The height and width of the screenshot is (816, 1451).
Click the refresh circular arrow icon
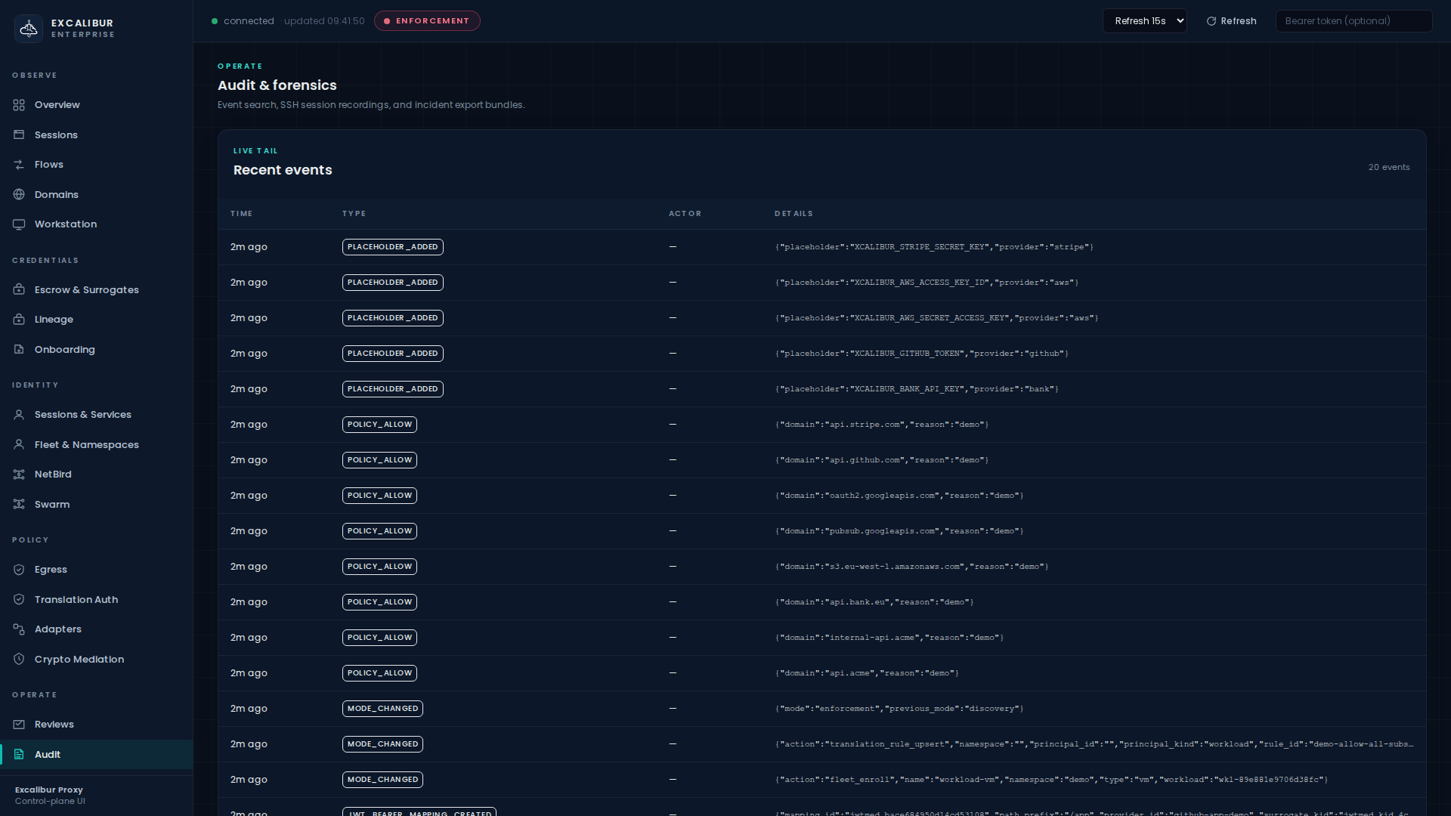[x=1211, y=21]
